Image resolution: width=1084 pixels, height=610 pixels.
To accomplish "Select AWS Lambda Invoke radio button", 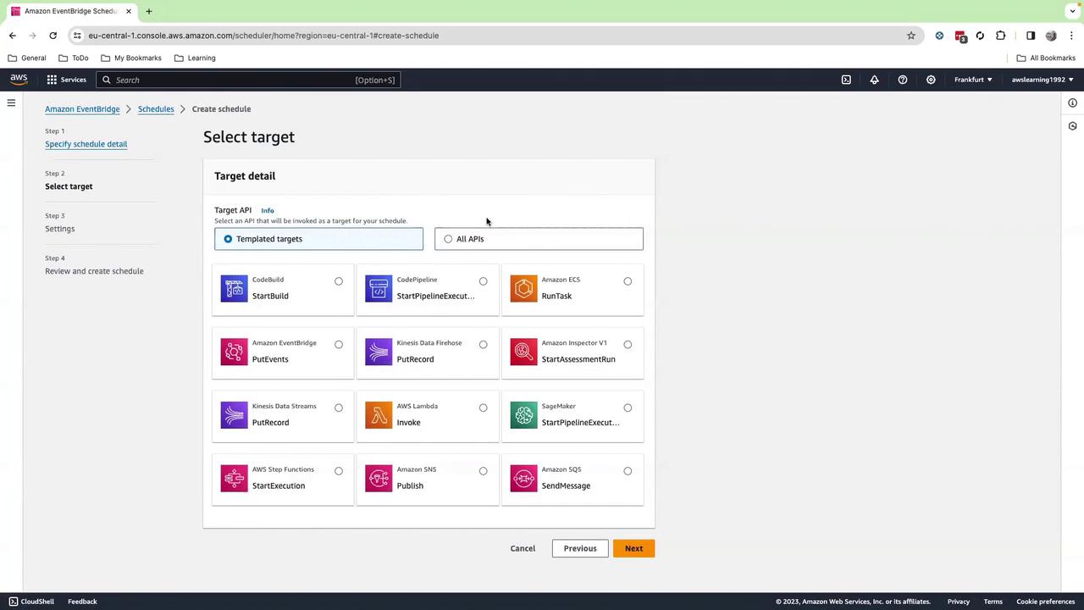I will coord(483,408).
